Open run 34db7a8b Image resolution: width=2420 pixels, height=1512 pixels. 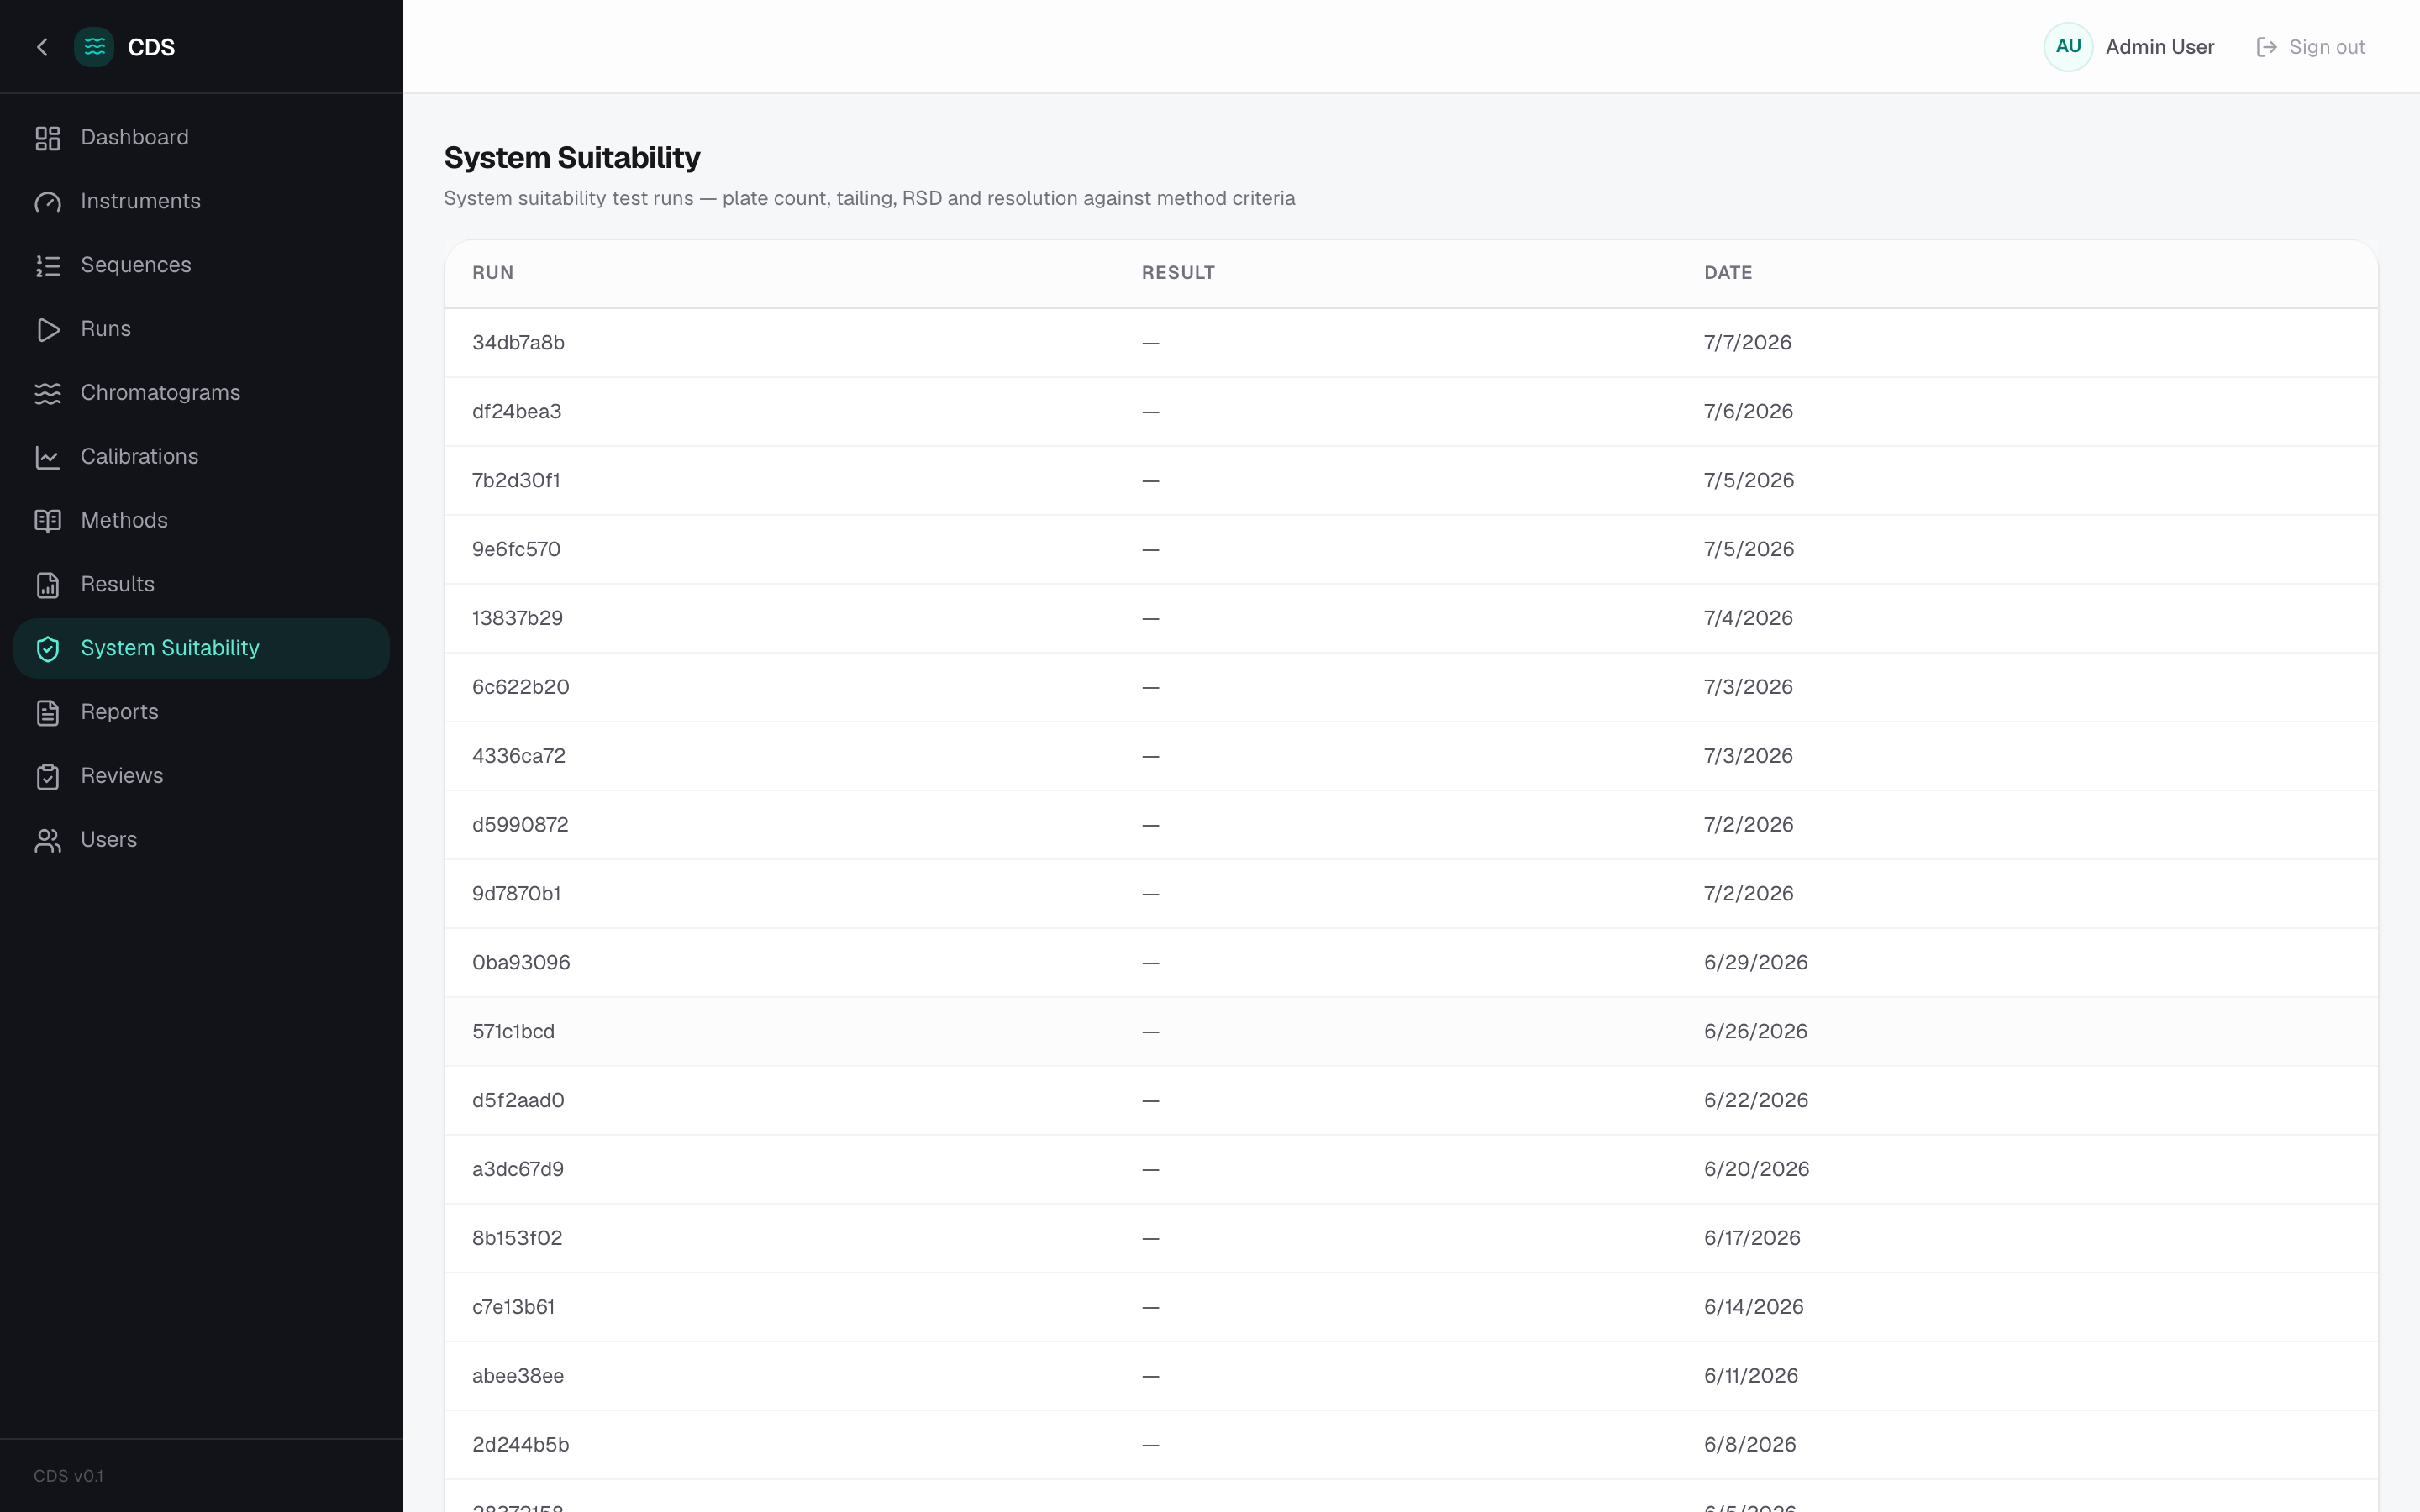[x=1411, y=343]
